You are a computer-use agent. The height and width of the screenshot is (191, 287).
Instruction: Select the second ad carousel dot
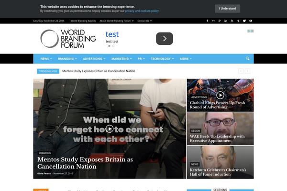pos(113,46)
